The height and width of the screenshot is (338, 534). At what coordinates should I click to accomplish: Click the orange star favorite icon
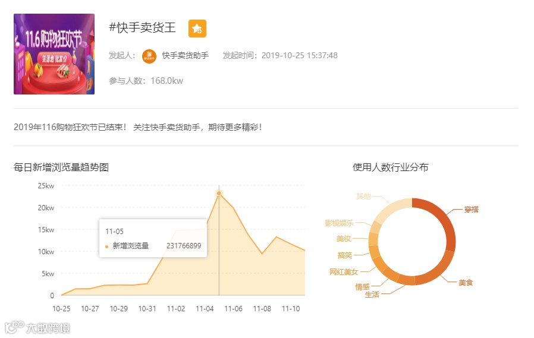197,29
